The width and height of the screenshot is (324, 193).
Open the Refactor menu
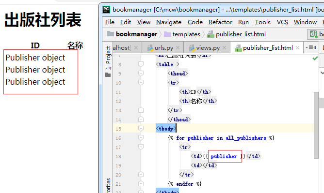tap(220, 22)
